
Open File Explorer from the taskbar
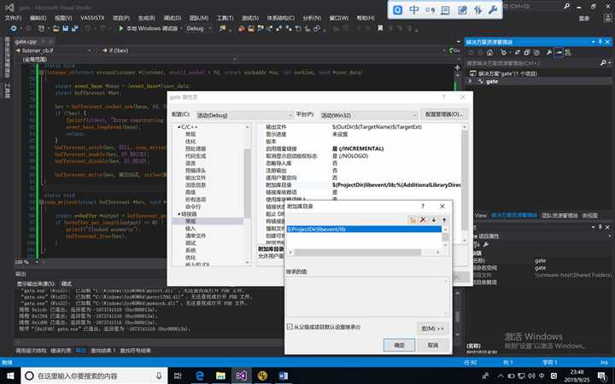tap(220, 375)
